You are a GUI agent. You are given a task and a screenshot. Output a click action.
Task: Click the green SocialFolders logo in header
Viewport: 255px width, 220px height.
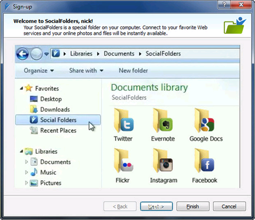coord(235,26)
